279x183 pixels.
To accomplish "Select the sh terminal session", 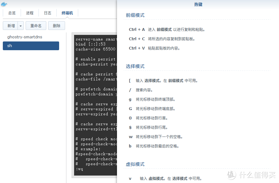I will [31, 46].
